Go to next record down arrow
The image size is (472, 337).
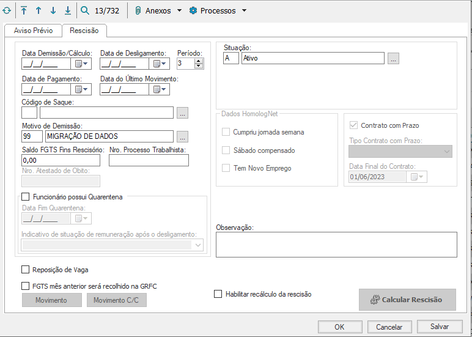coord(53,11)
